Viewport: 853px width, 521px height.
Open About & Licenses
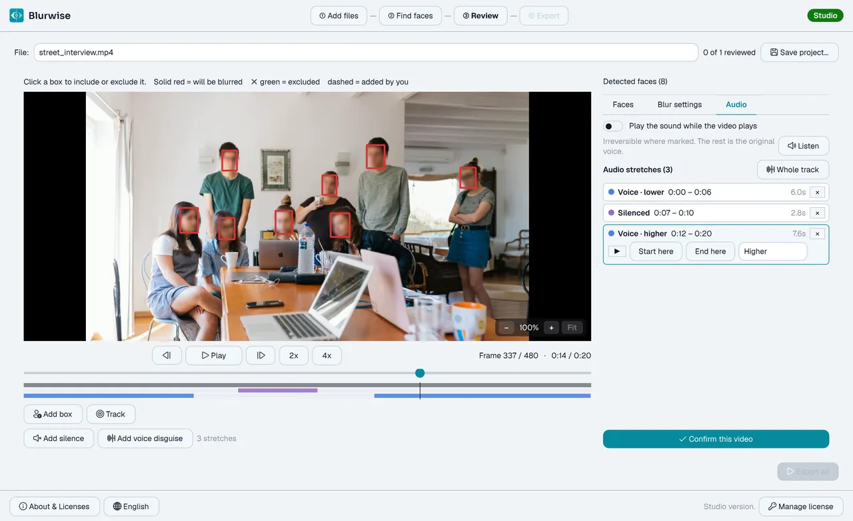click(55, 506)
